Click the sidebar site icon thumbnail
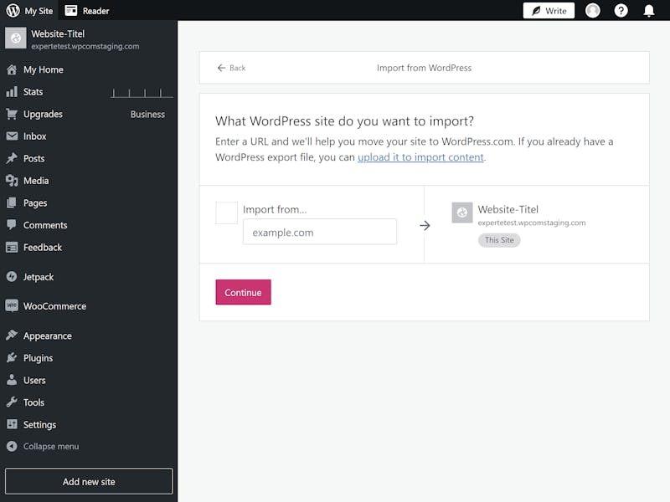Image resolution: width=670 pixels, height=502 pixels. (x=16, y=38)
